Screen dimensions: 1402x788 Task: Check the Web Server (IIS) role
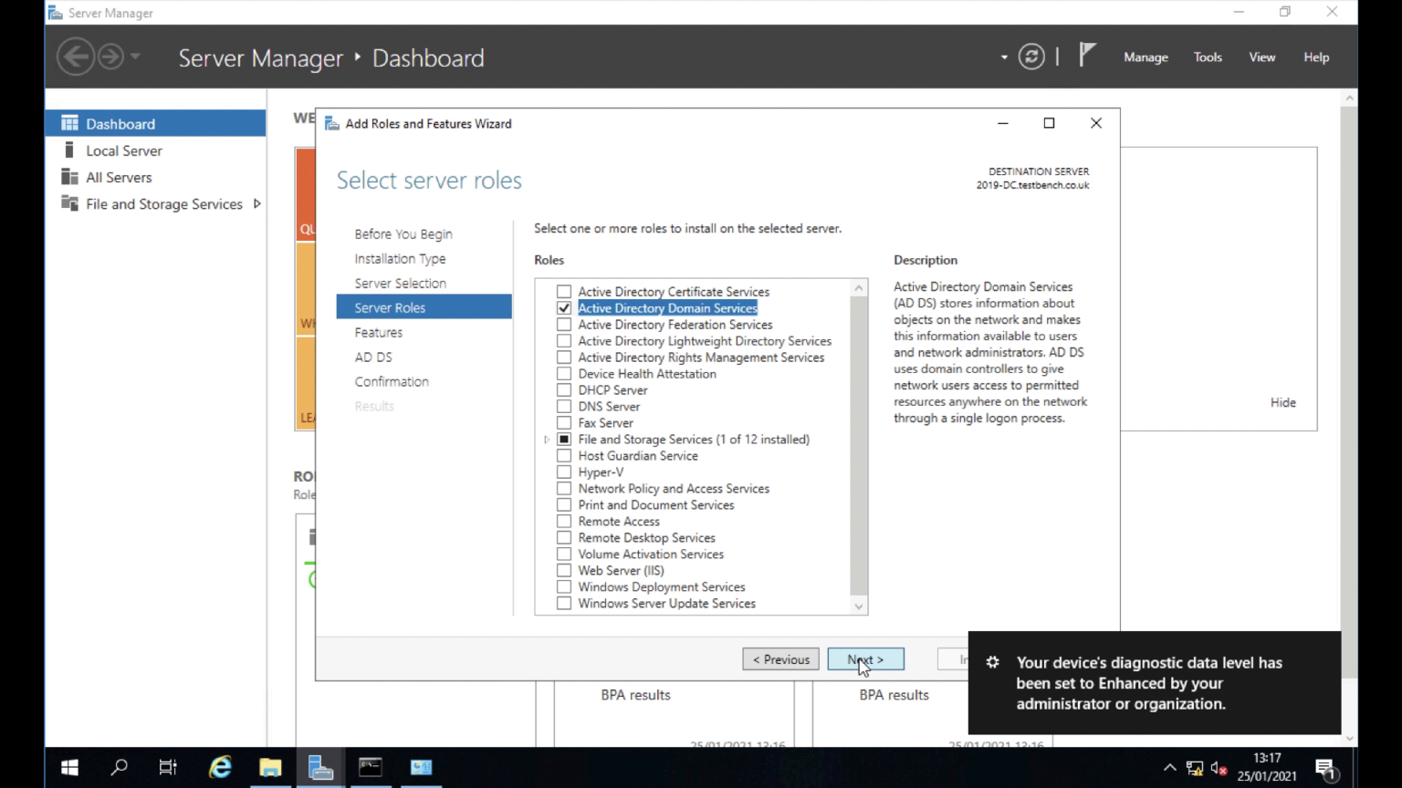click(564, 570)
